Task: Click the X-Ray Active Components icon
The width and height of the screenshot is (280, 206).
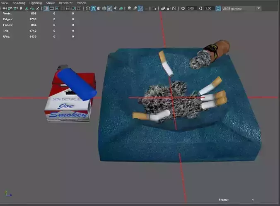Action: [169, 8]
